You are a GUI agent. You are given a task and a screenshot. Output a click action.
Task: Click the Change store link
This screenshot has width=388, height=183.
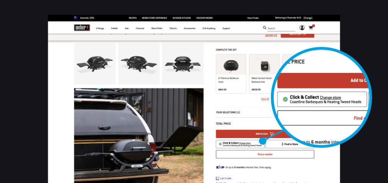(x=245, y=143)
